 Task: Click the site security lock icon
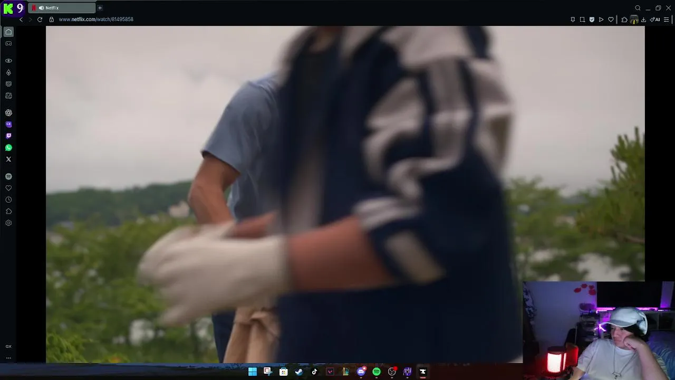(x=51, y=20)
